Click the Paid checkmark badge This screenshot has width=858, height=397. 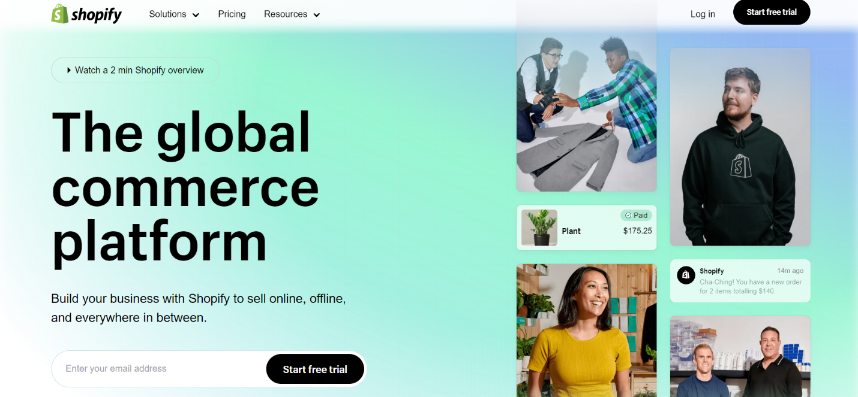point(636,215)
